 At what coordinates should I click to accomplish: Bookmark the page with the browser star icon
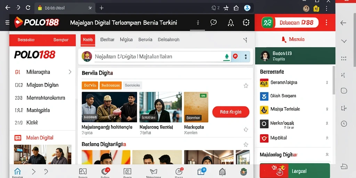click(226, 8)
